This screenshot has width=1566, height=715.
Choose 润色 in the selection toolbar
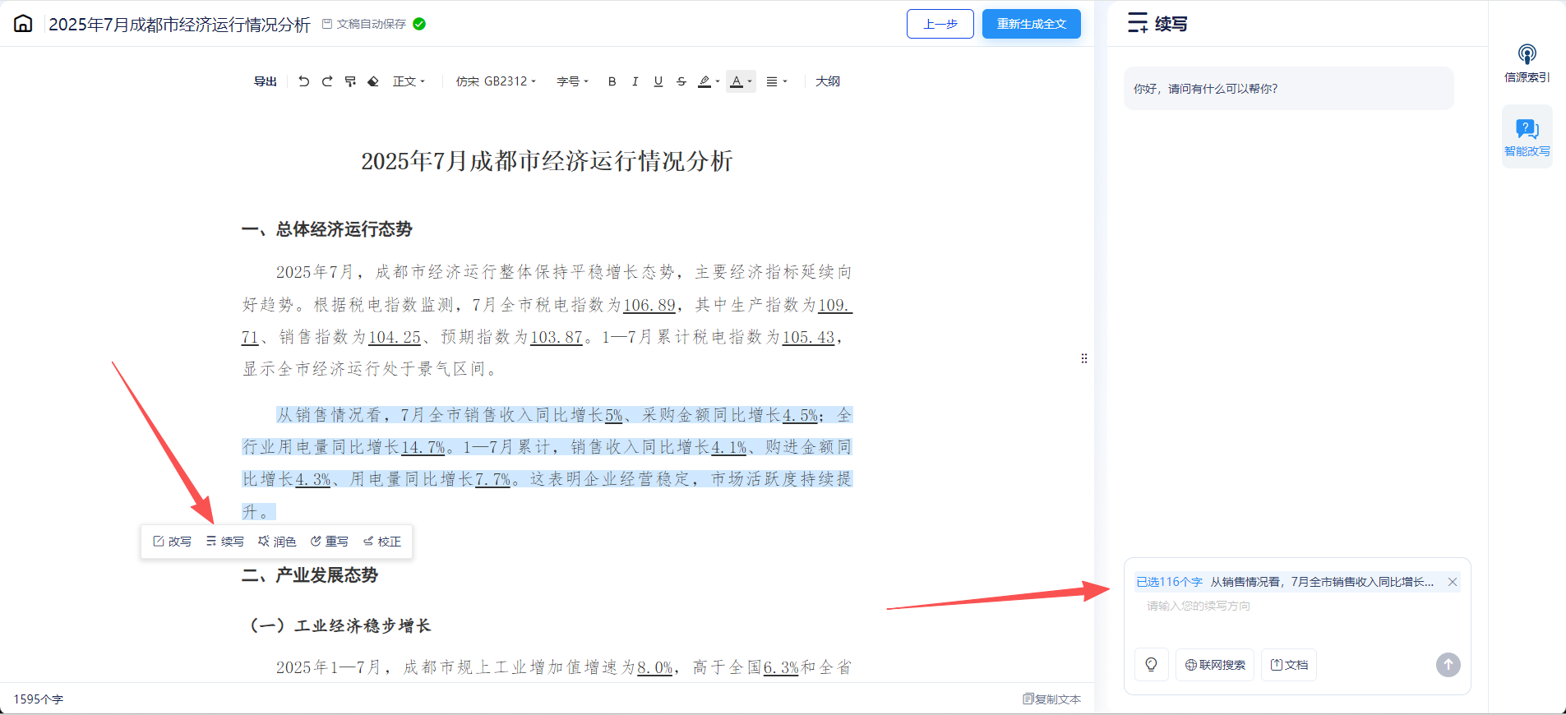click(x=277, y=542)
